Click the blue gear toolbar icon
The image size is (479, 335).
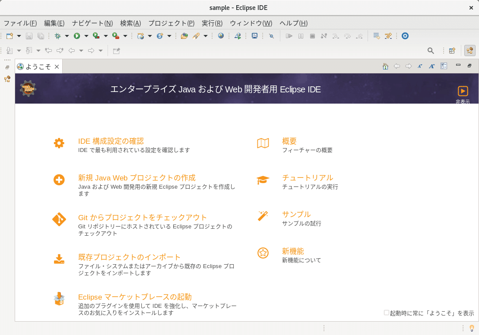tap(405, 36)
